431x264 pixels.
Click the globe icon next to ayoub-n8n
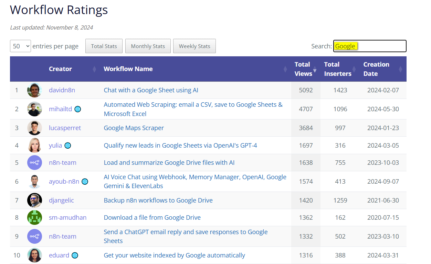click(x=85, y=182)
